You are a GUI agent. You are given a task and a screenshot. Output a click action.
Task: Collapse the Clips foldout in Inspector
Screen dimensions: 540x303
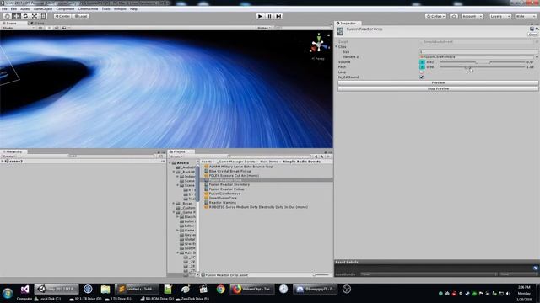337,47
